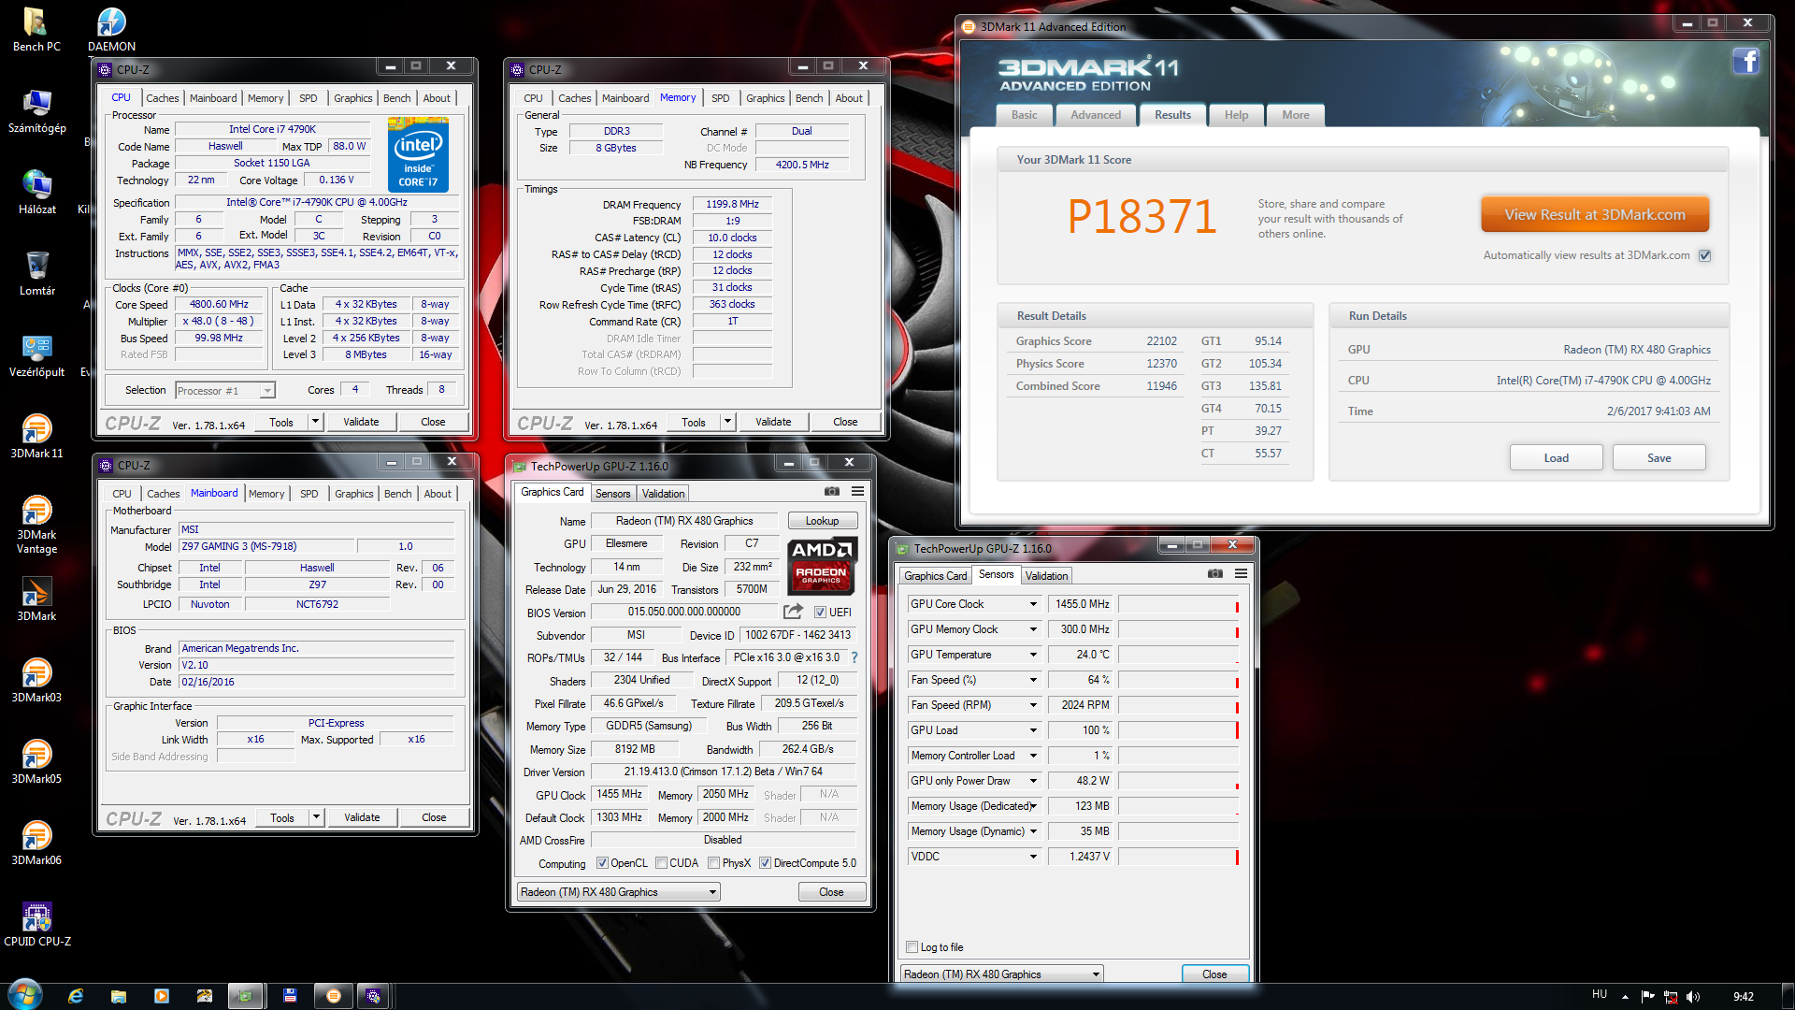
Task: Toggle the CUDA checkbox
Action: point(661,863)
